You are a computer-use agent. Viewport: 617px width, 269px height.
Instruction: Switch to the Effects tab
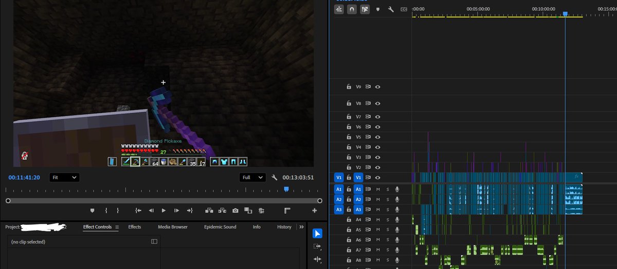pyautogui.click(x=135, y=227)
